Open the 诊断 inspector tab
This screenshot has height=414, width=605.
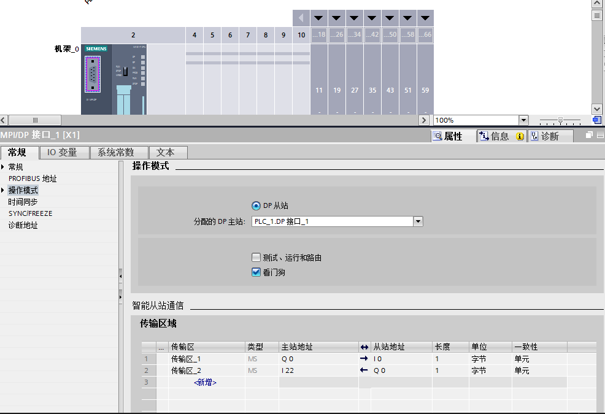pos(550,136)
